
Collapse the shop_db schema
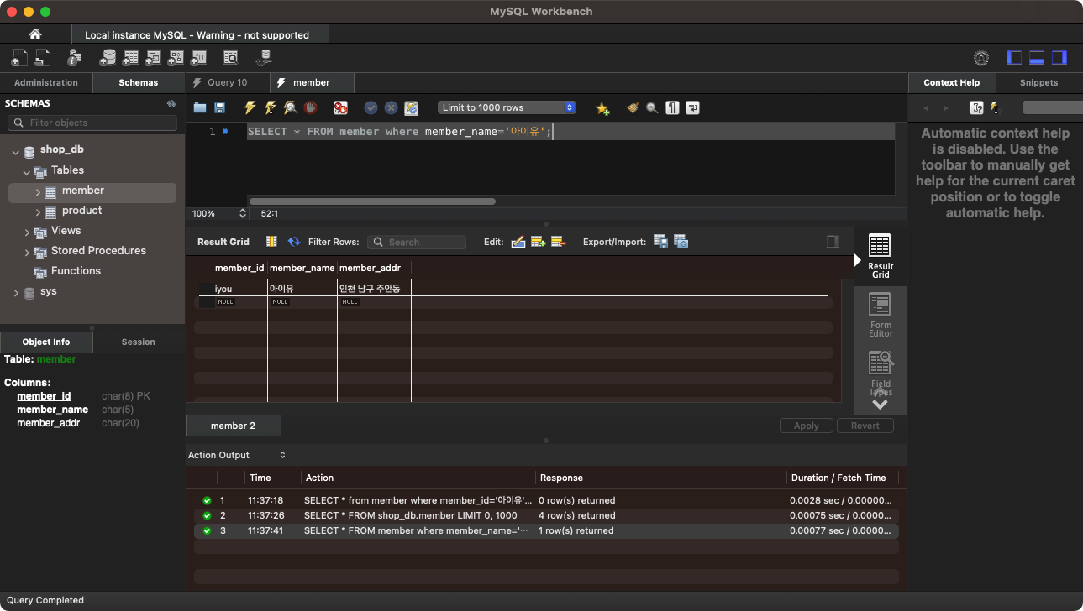pos(16,151)
